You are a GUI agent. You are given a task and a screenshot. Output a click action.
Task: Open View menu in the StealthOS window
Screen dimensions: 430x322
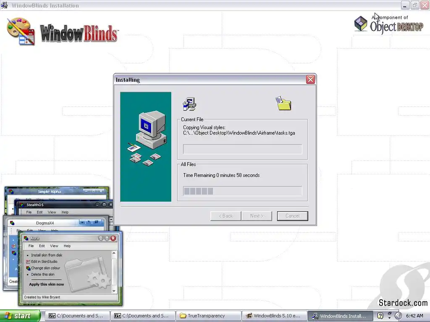coord(52,212)
